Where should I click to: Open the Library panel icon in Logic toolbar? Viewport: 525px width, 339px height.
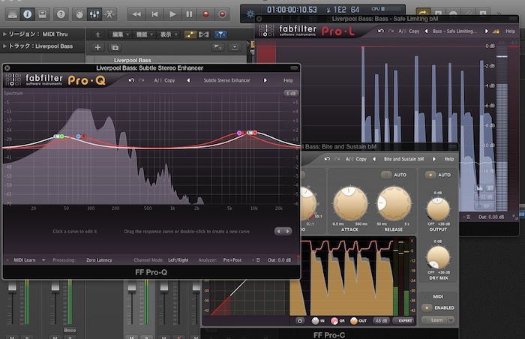[x=13, y=14]
